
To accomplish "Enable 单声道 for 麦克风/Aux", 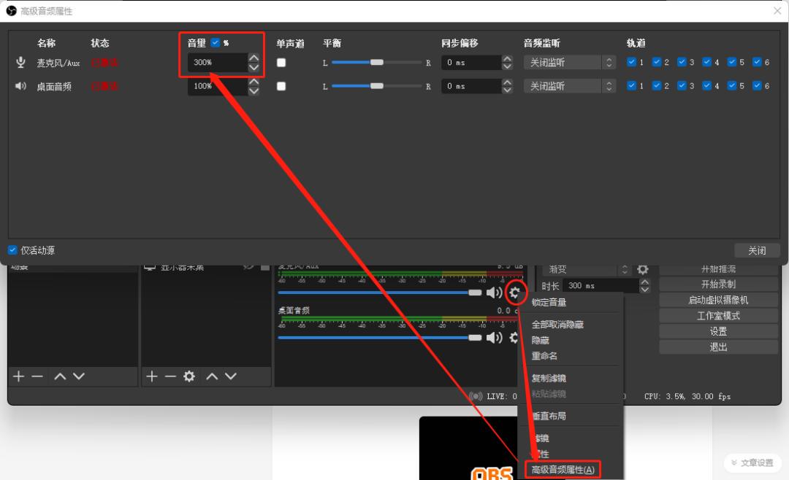I will 281,63.
